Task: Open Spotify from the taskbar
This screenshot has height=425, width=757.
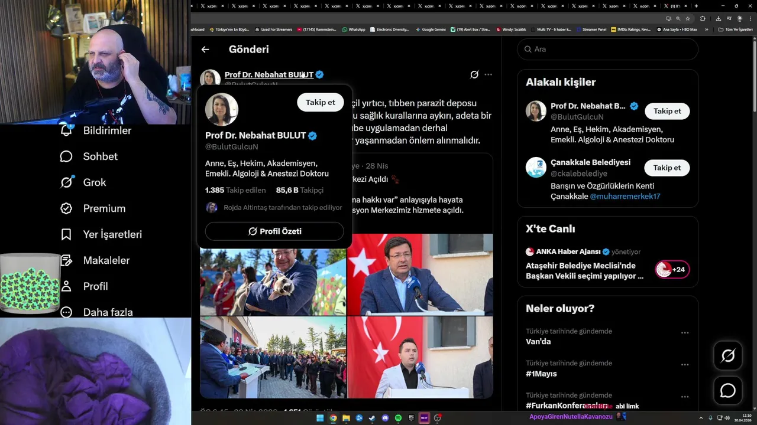Action: [398, 418]
